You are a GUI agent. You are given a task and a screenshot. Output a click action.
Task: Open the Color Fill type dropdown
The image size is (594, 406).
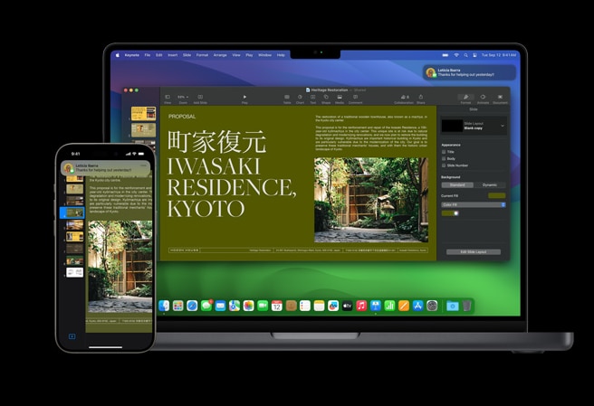pos(474,204)
